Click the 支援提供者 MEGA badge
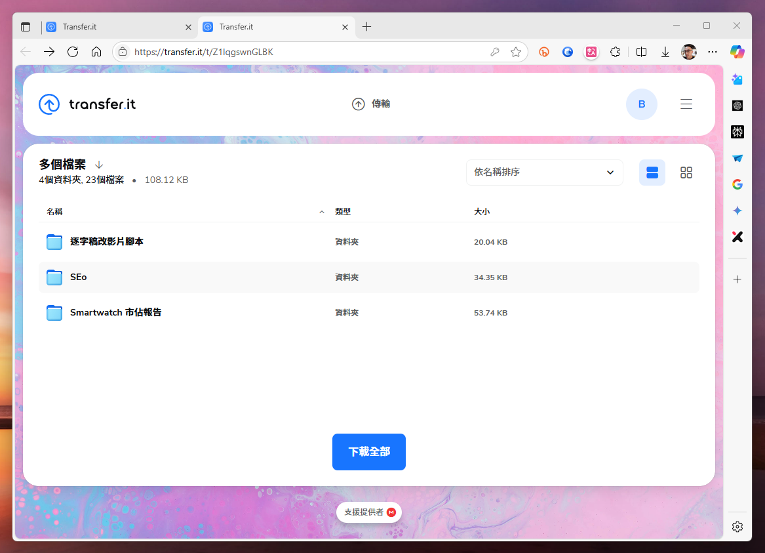The height and width of the screenshot is (553, 765). click(369, 512)
